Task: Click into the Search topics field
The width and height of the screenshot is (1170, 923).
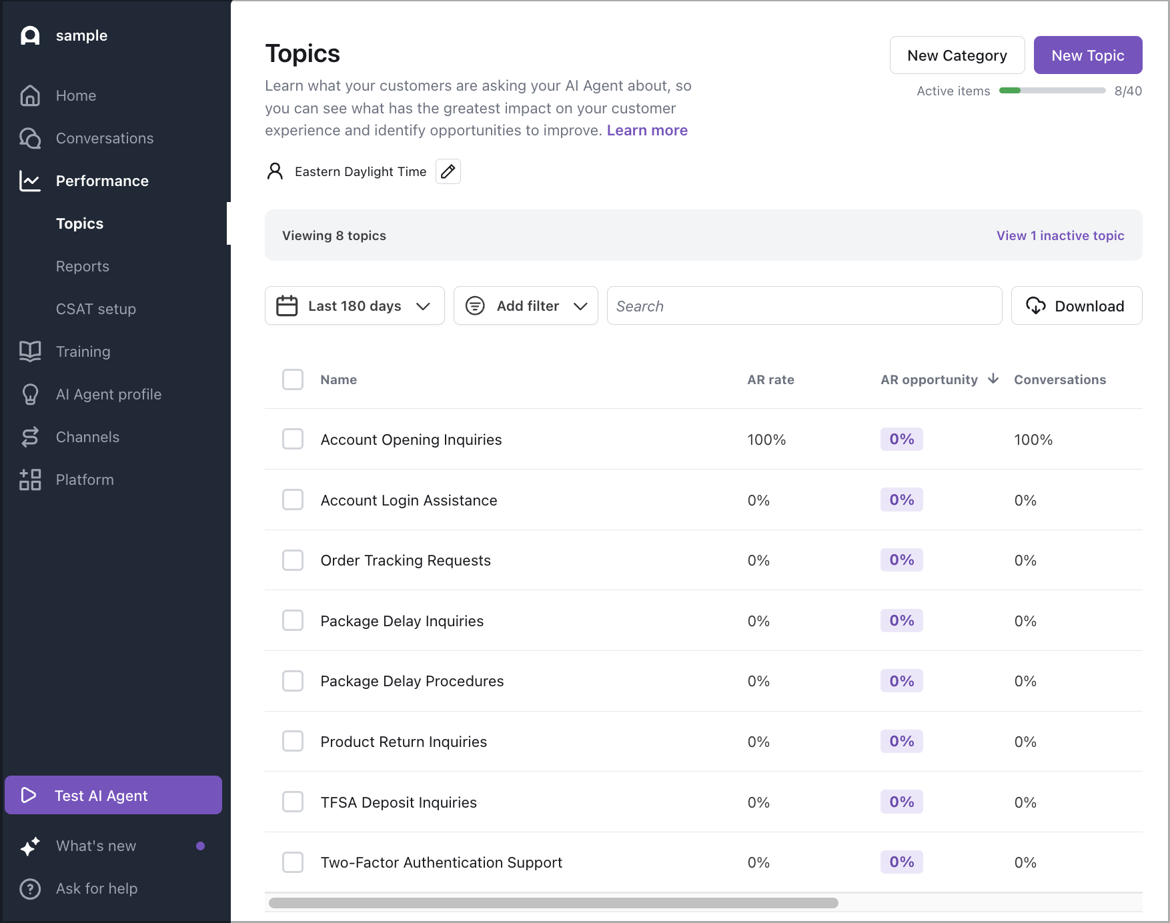Action: (x=804, y=306)
